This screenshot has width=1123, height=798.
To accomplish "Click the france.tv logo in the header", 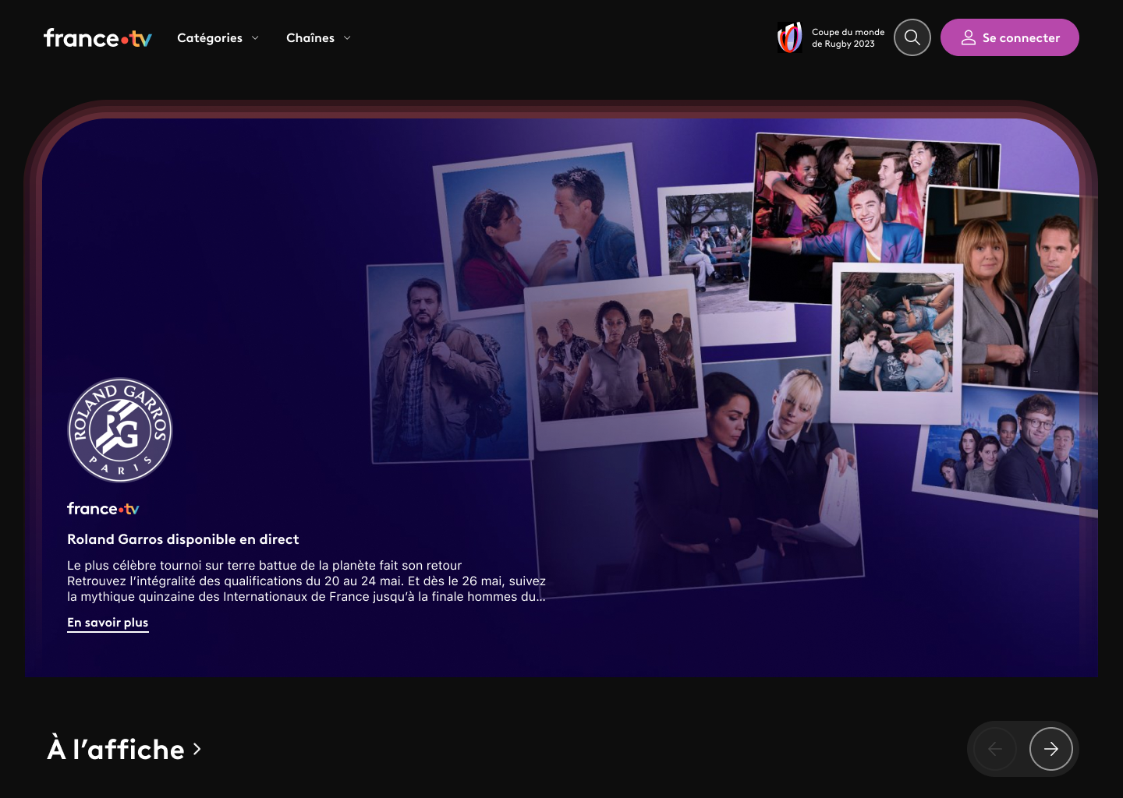I will 97,37.
